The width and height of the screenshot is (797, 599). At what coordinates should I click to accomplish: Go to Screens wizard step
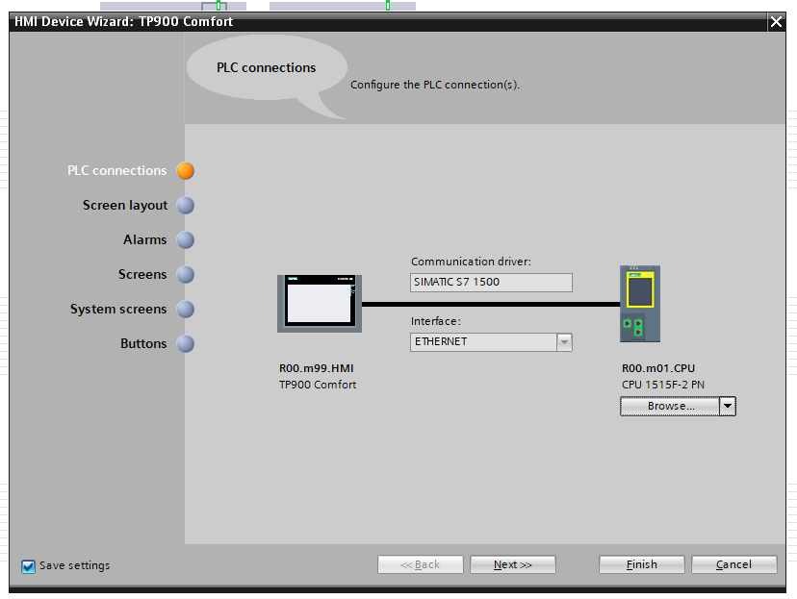(142, 274)
